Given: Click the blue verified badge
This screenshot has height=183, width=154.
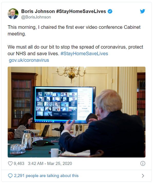Looking at the screenshot, I should click(110, 11).
